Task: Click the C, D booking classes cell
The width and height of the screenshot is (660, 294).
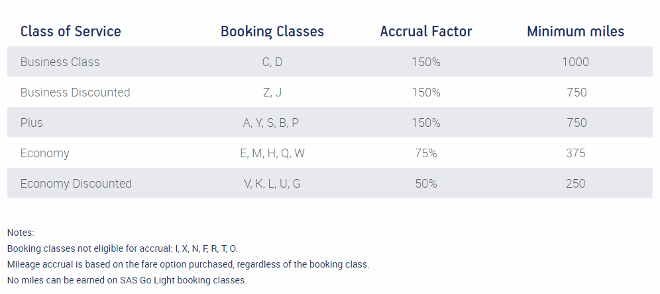Action: [272, 62]
